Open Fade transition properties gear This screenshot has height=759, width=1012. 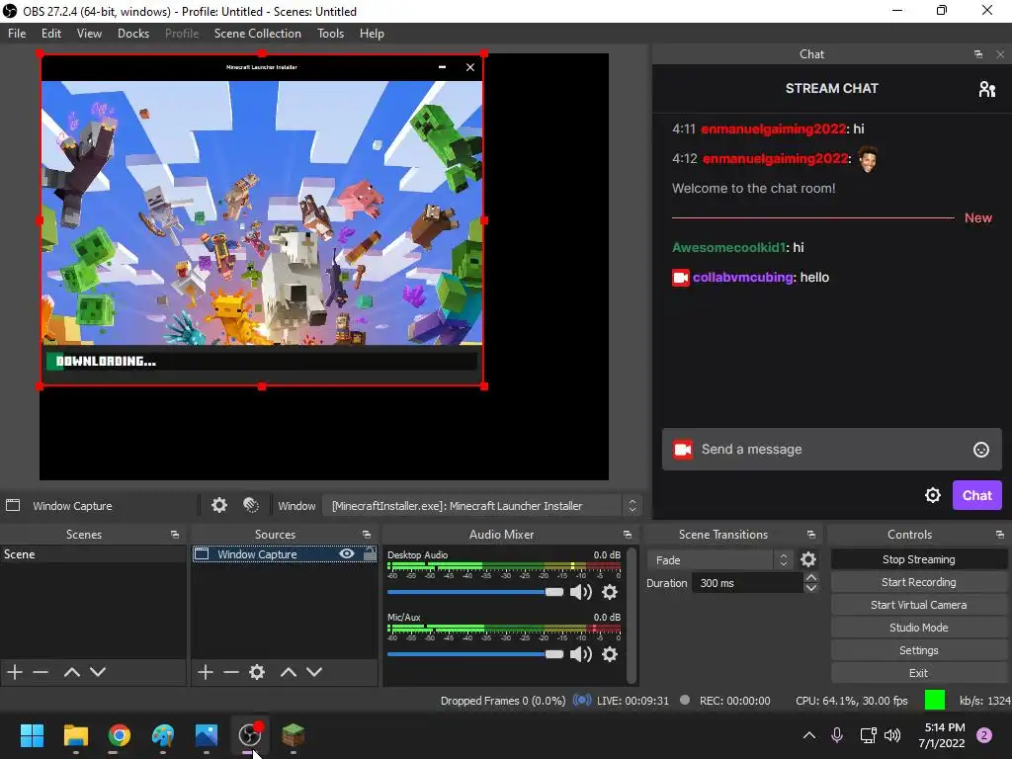point(808,559)
